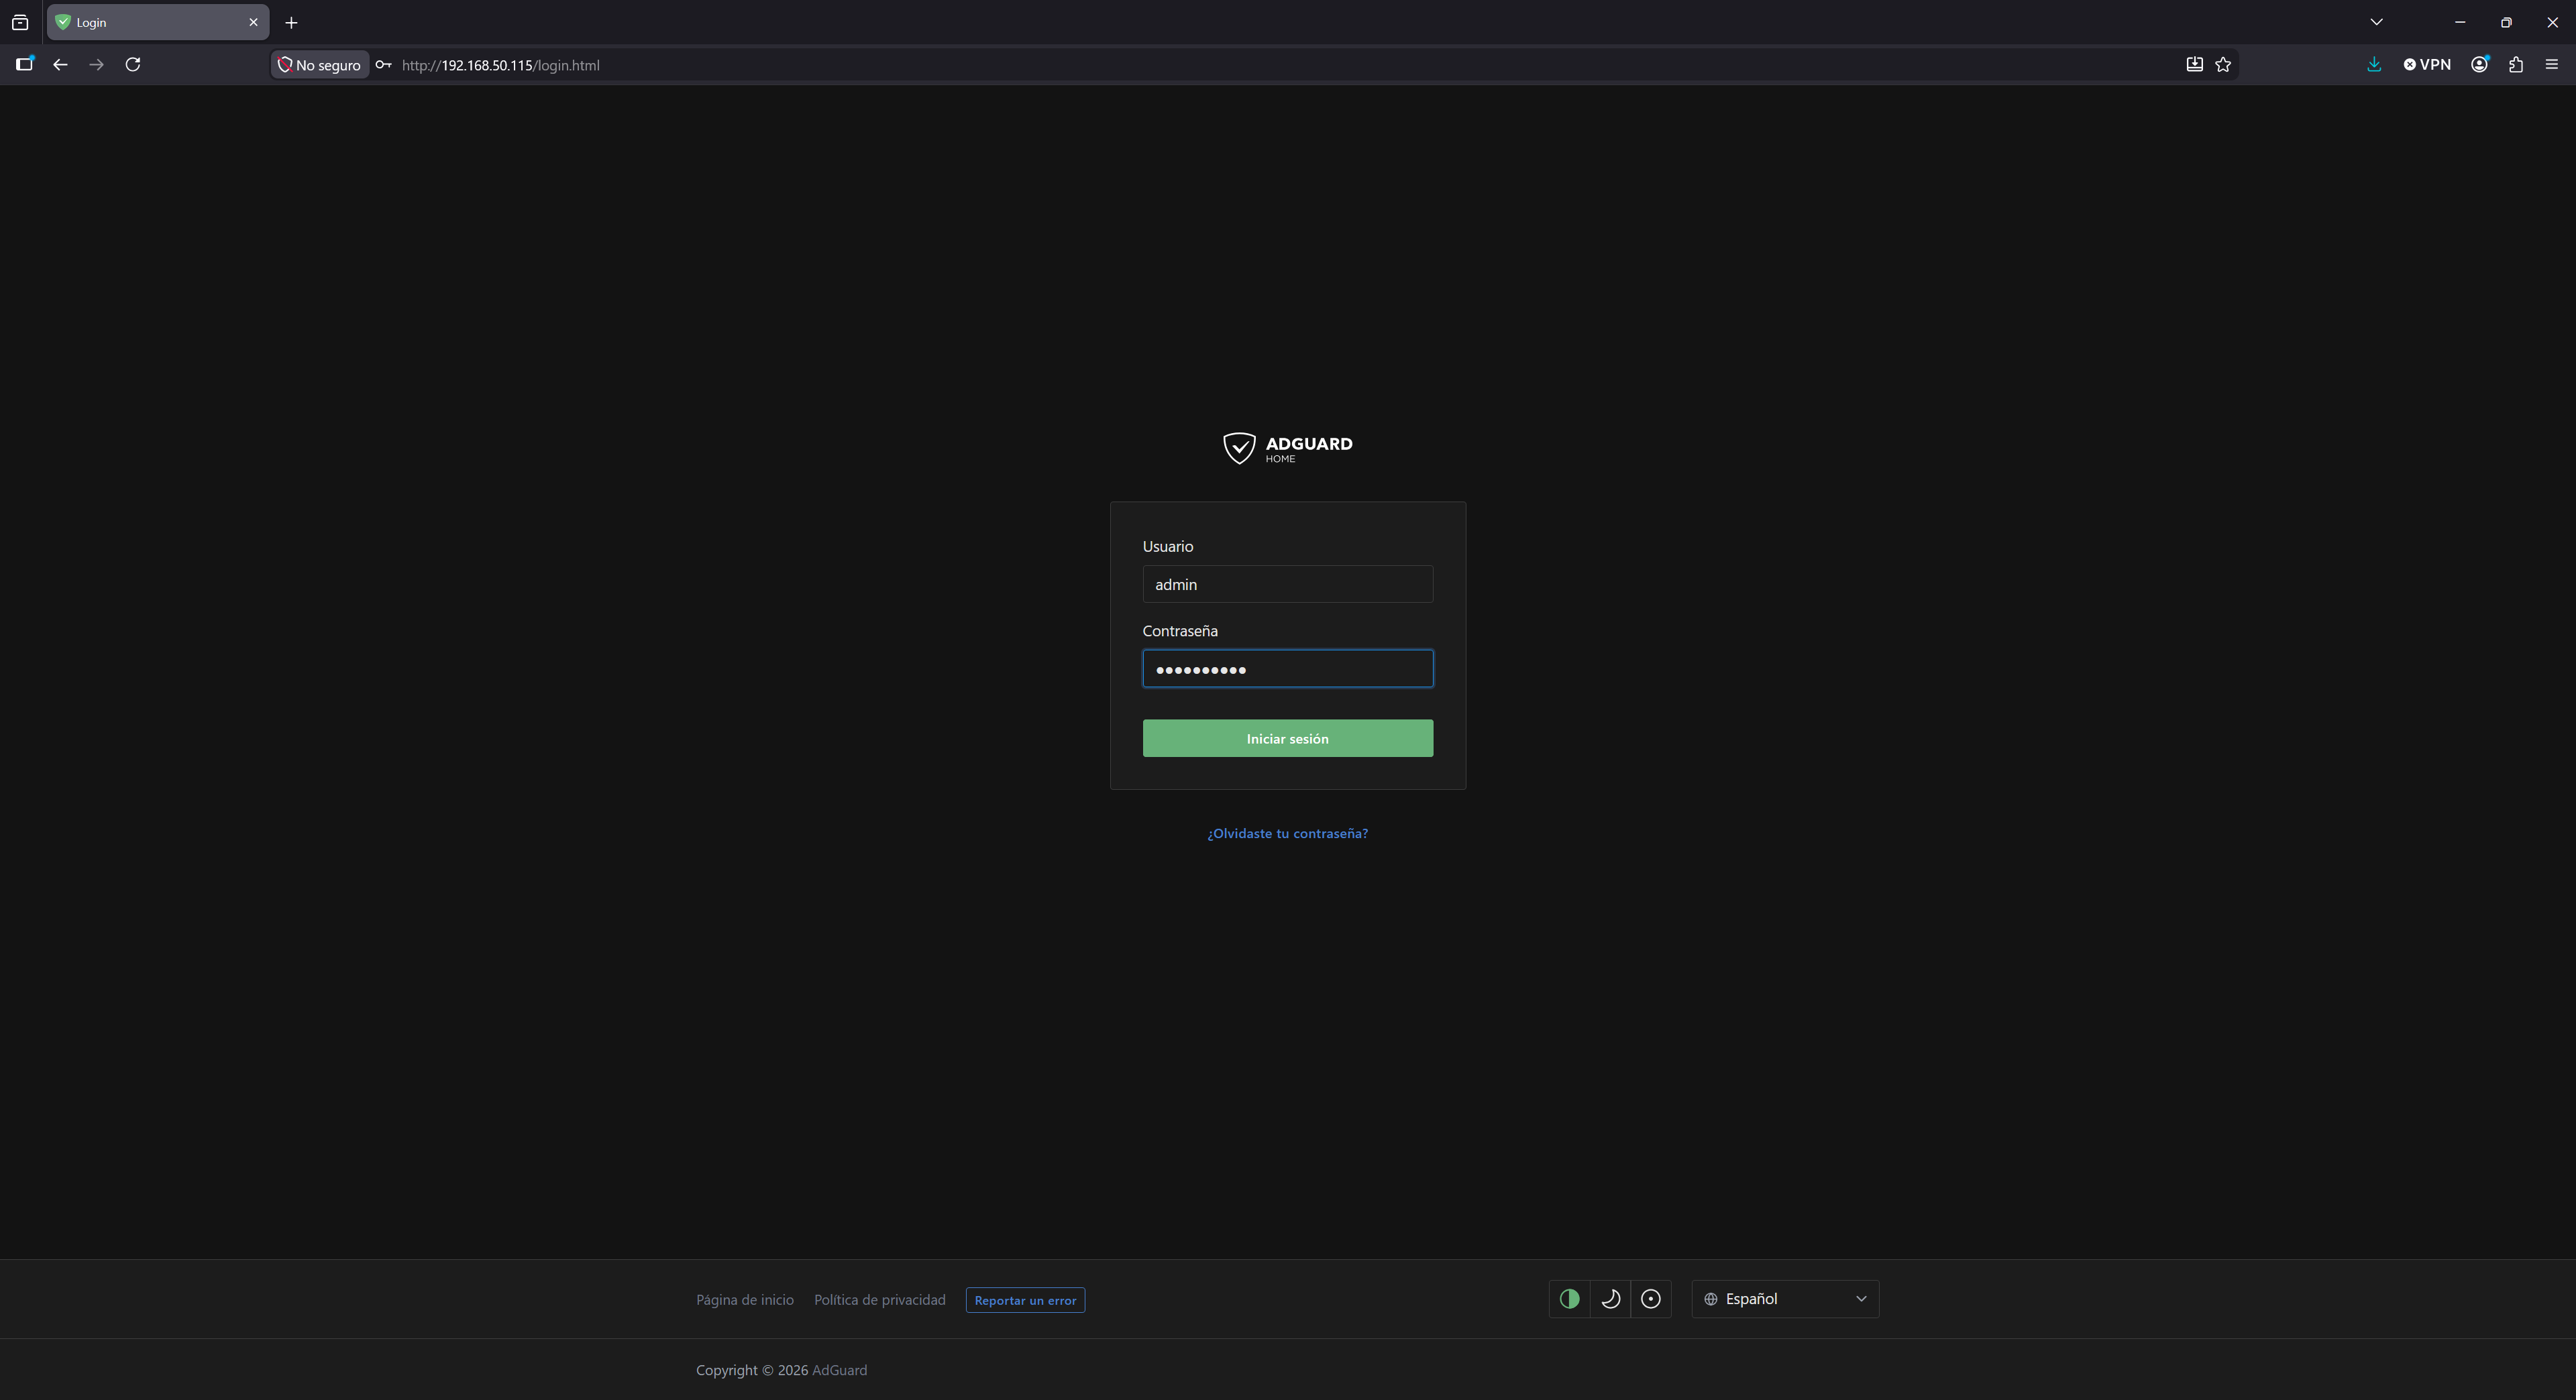This screenshot has height=1400, width=2576.
Task: Click the language dropdown chevron arrow
Action: click(1861, 1299)
